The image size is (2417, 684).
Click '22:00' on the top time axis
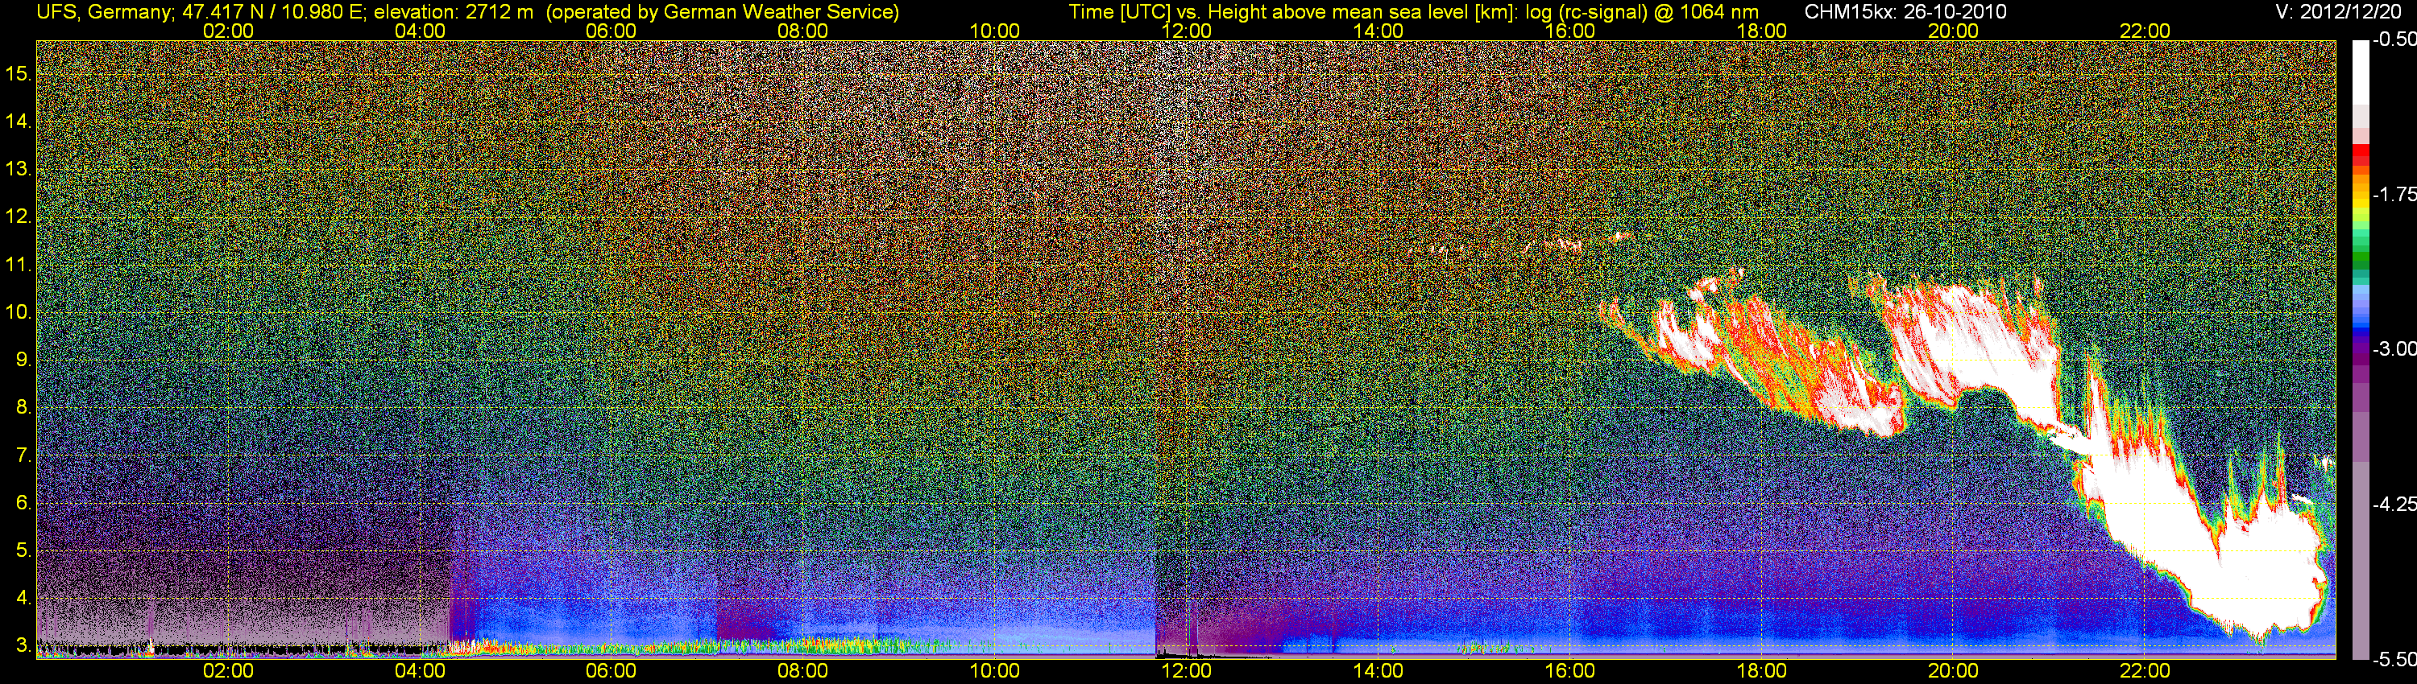(2145, 31)
